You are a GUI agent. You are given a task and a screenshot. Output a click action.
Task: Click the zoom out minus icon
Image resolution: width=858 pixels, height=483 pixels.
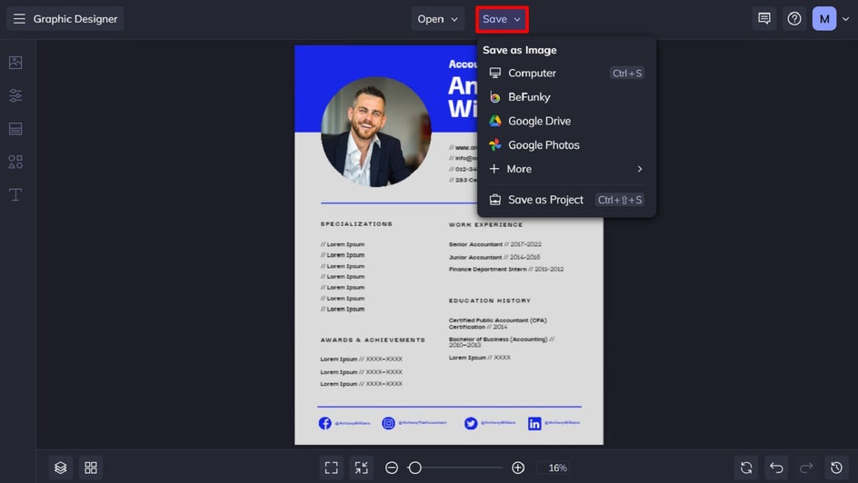391,468
